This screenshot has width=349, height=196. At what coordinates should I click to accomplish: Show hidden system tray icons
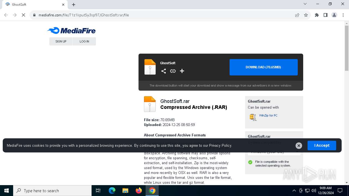pos(294,191)
